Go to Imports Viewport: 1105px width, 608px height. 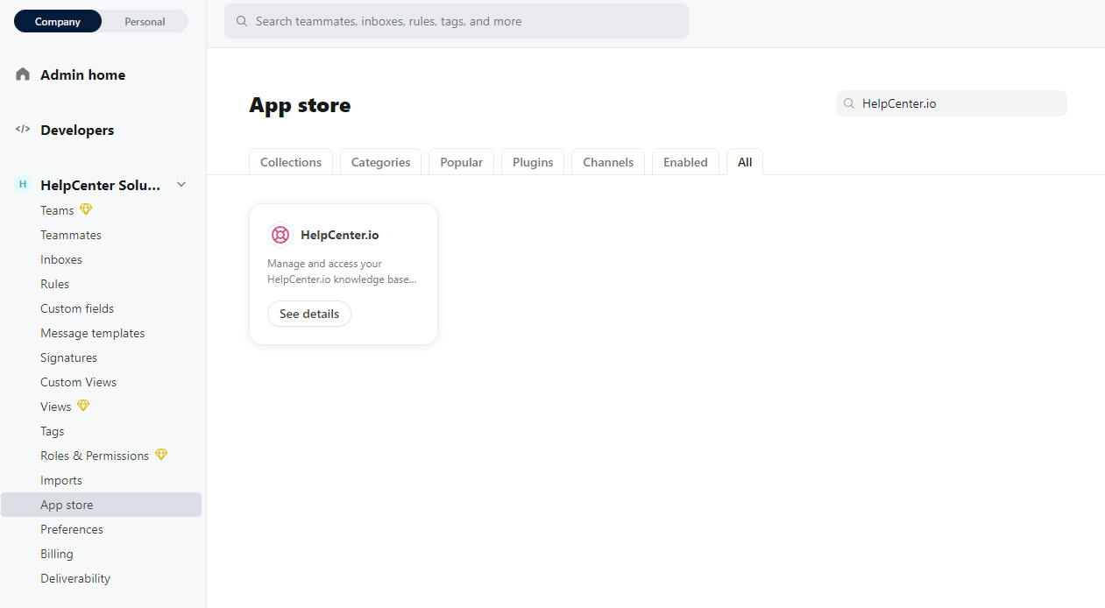pyautogui.click(x=61, y=480)
